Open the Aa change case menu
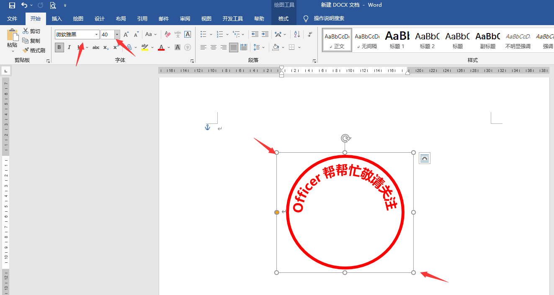 (x=151, y=34)
